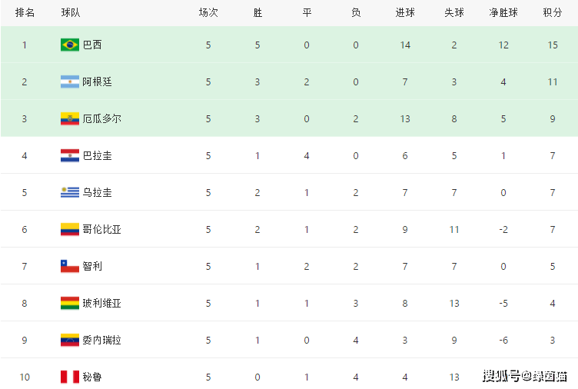Open the 厄瓜多尔 team name link
The height and width of the screenshot is (389, 578).
click(101, 118)
